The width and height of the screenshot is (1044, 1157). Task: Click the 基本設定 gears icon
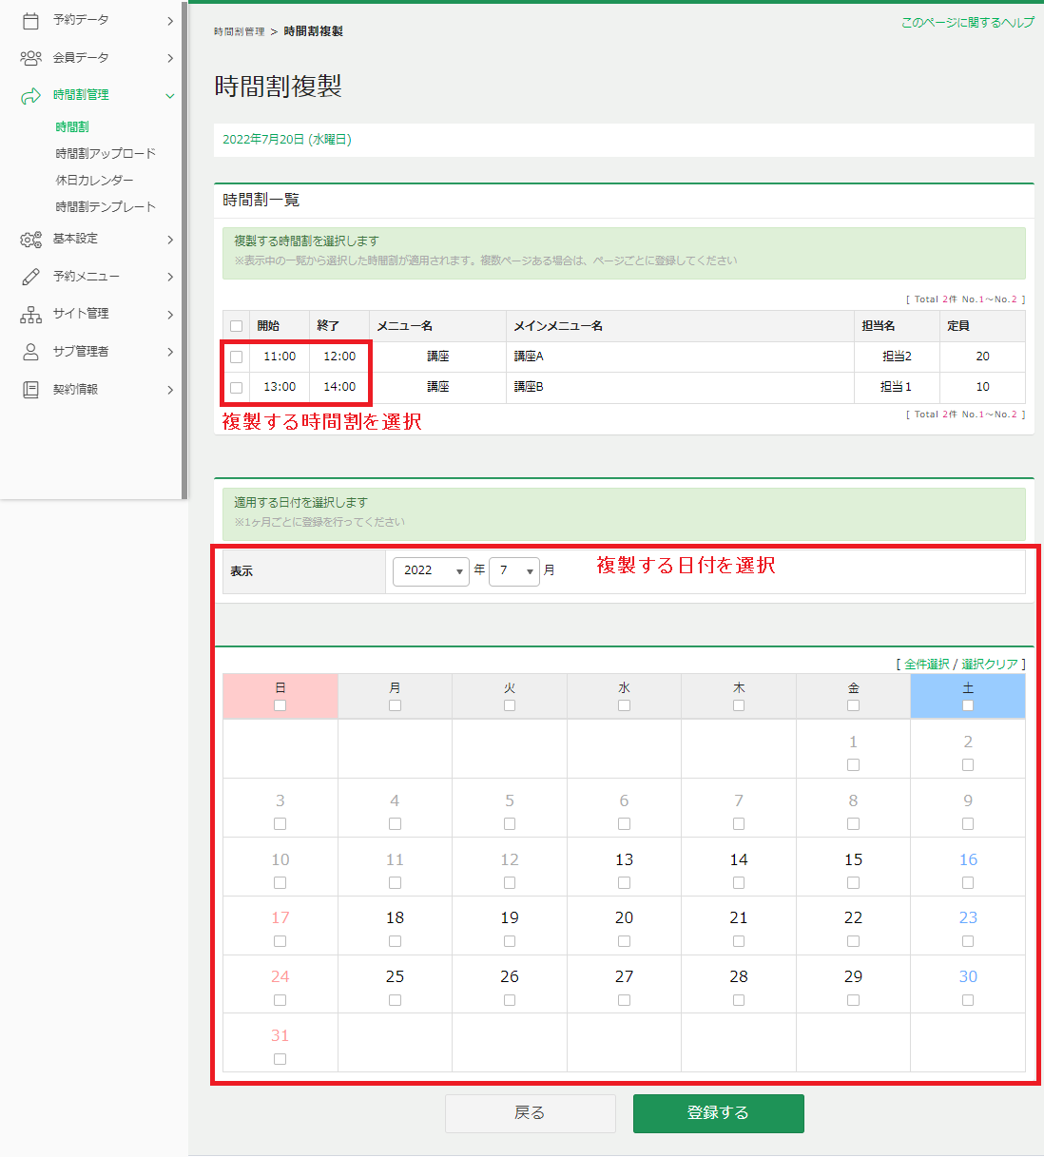click(30, 240)
